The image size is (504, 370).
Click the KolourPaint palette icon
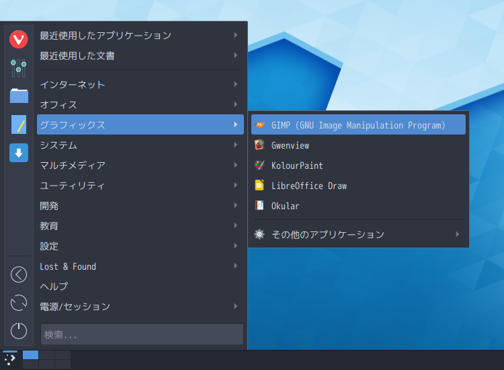pyautogui.click(x=259, y=165)
